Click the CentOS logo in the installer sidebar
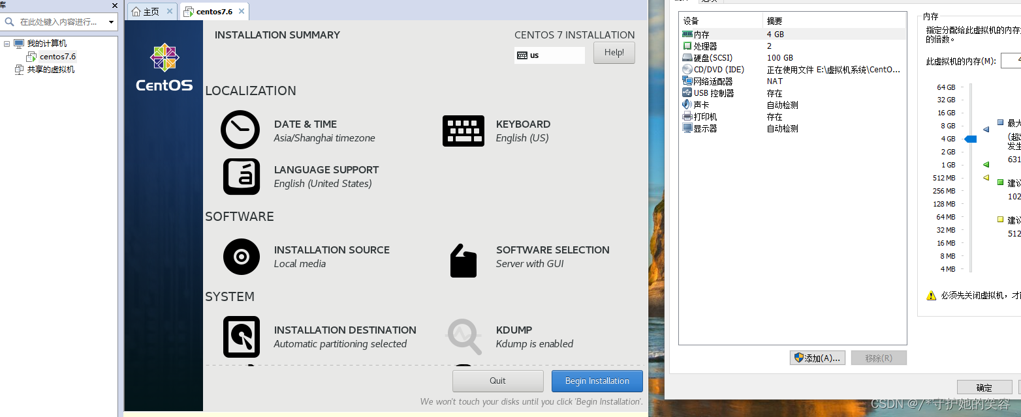This screenshot has width=1021, height=417. pos(165,67)
